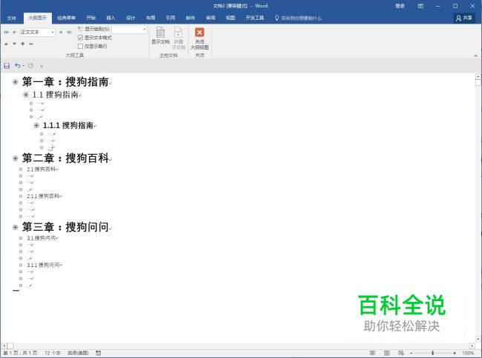Toggle 显示文本格式 checkbox

tap(81, 38)
